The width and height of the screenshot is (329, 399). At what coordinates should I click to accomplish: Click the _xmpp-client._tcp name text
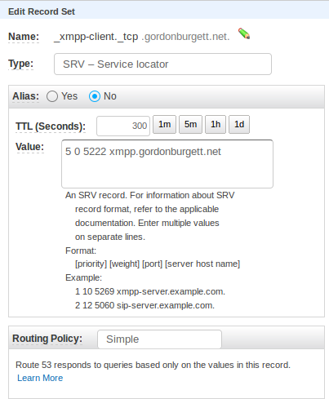click(x=96, y=37)
